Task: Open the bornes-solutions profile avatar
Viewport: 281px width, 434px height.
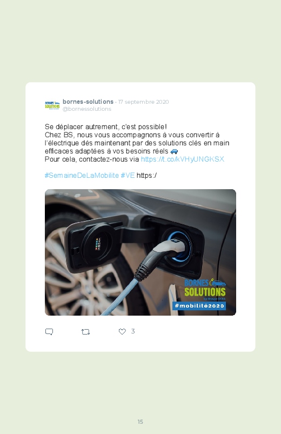Action: [x=52, y=105]
